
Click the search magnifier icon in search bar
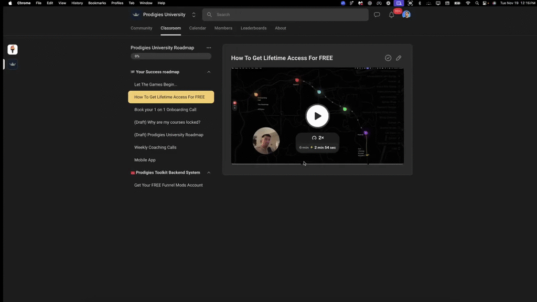(209, 15)
